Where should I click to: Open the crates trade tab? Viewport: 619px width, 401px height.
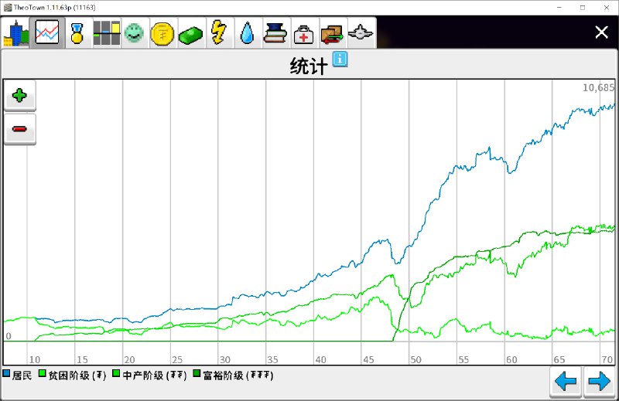tap(333, 33)
